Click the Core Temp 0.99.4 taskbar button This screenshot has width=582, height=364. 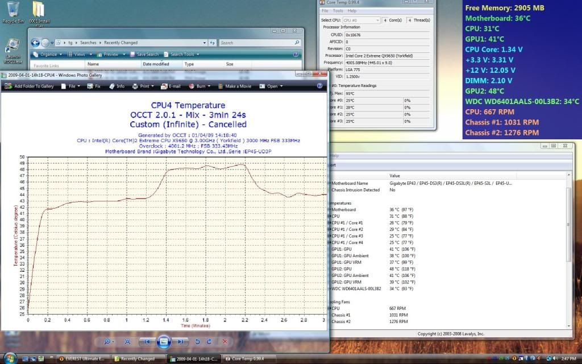[249, 359]
